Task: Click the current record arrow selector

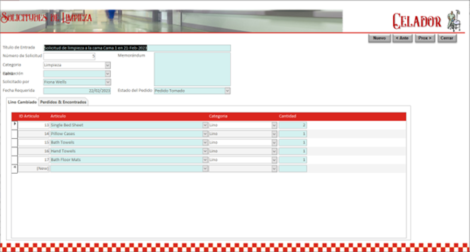Action: 15,125
